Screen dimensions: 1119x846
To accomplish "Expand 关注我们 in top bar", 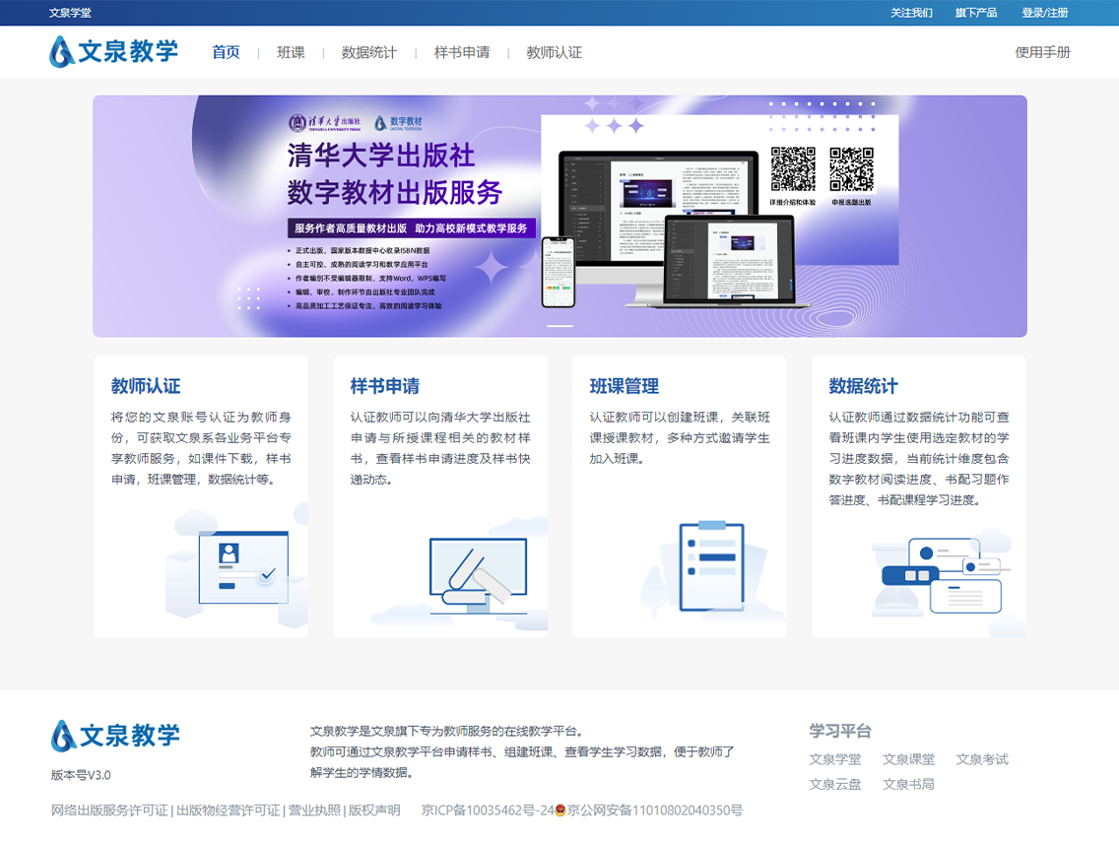I will coord(911,13).
